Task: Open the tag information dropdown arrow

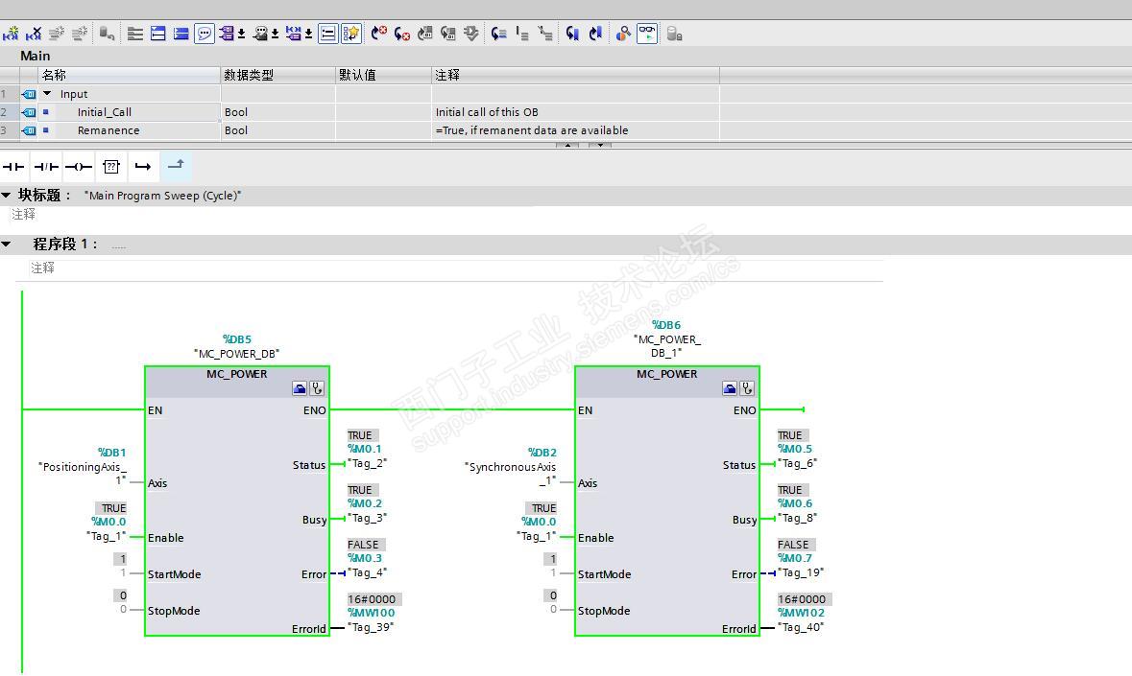Action: point(275,35)
